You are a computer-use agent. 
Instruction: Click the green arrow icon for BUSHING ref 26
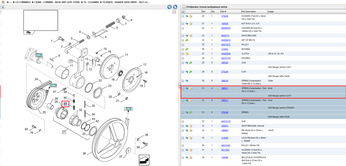tap(187, 49)
